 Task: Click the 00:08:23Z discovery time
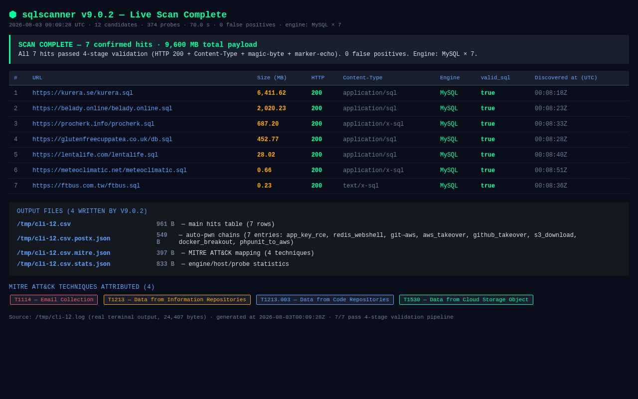click(x=551, y=109)
